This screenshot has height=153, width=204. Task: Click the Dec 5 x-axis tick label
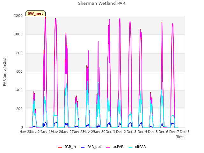click(x=153, y=132)
